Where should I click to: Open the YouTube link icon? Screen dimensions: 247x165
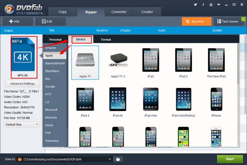point(211,5)
